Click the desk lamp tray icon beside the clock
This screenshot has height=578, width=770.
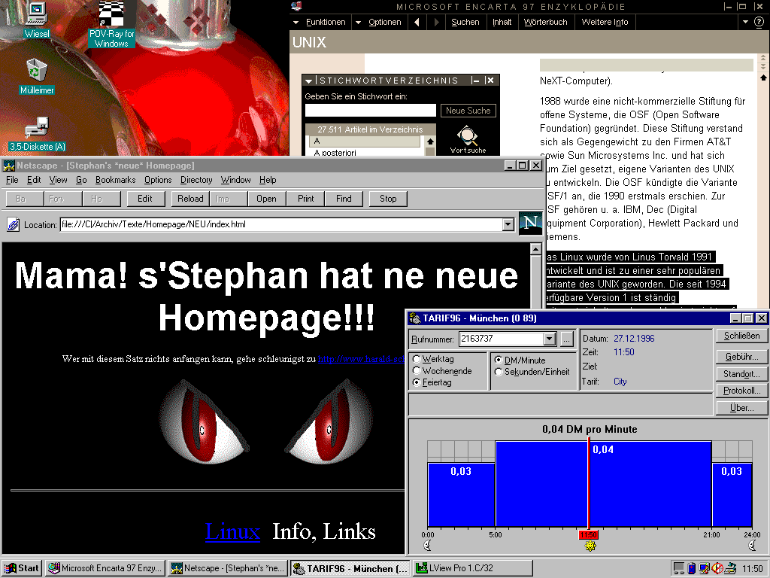tap(730, 568)
